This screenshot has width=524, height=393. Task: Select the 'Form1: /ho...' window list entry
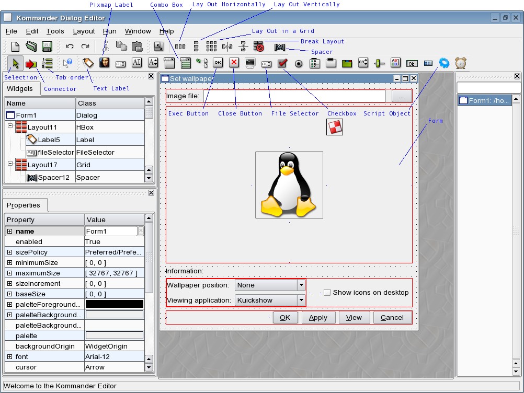(x=485, y=100)
